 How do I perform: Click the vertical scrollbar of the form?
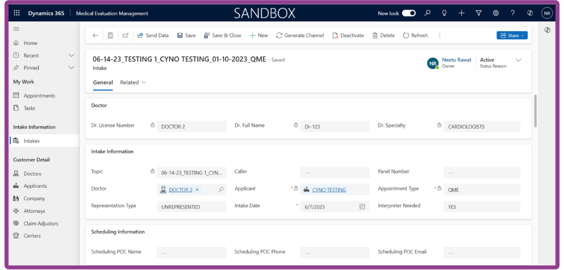pyautogui.click(x=535, y=111)
